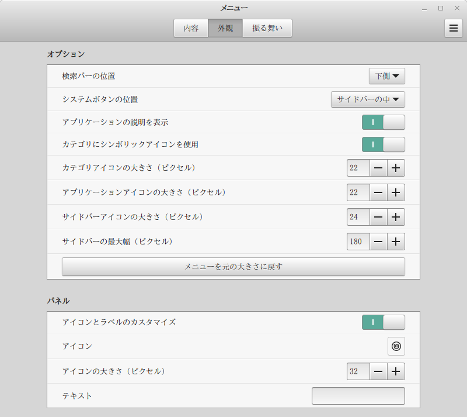Open the 検索バーの位置 dropdown
The width and height of the screenshot is (467, 417).
[x=386, y=76]
